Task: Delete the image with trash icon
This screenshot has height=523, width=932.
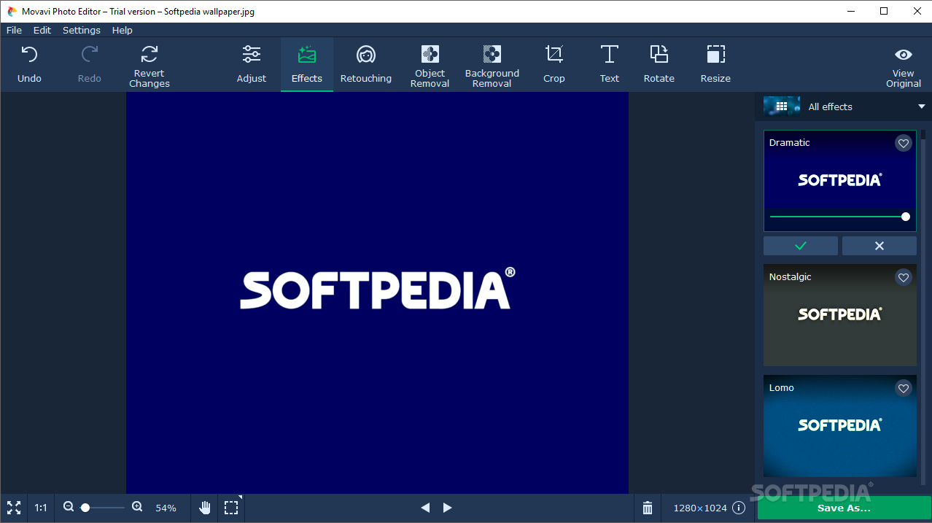Action: [x=648, y=508]
